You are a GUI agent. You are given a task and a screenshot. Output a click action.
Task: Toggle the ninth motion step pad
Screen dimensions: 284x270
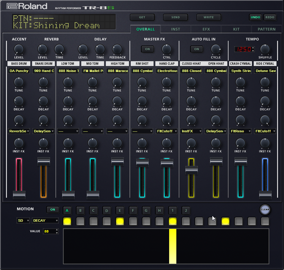pyautogui.click(x=173, y=221)
